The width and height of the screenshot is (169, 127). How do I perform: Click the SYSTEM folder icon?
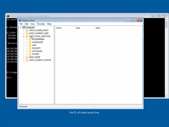30,54
